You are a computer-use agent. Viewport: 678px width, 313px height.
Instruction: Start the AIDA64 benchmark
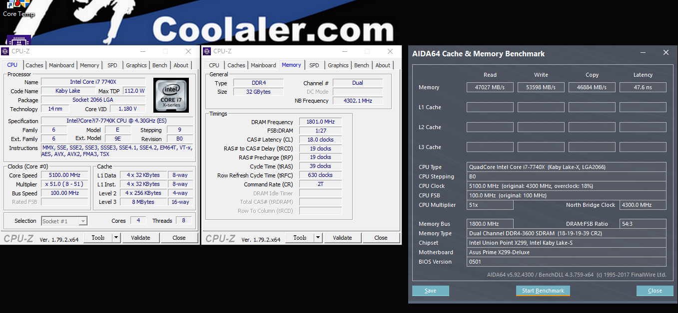click(543, 291)
